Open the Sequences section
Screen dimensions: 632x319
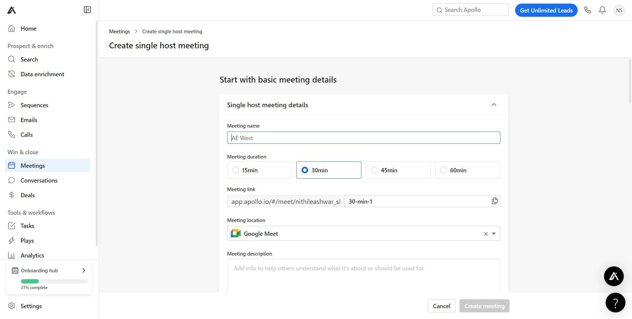34,105
